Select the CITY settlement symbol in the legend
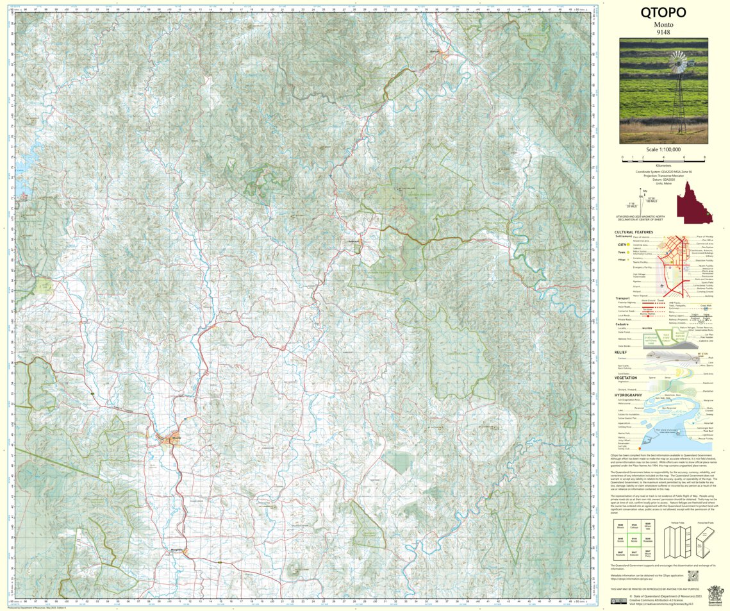730x611 pixels. click(x=628, y=244)
